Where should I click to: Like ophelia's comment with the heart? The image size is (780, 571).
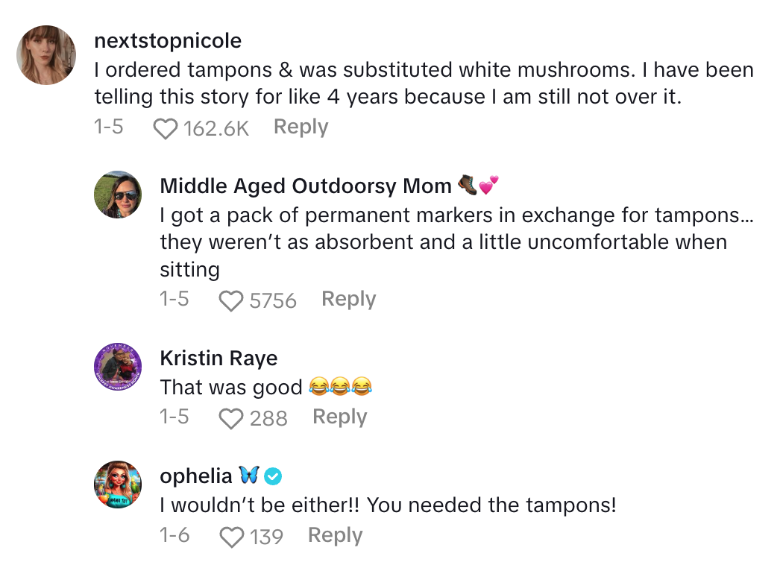[232, 537]
